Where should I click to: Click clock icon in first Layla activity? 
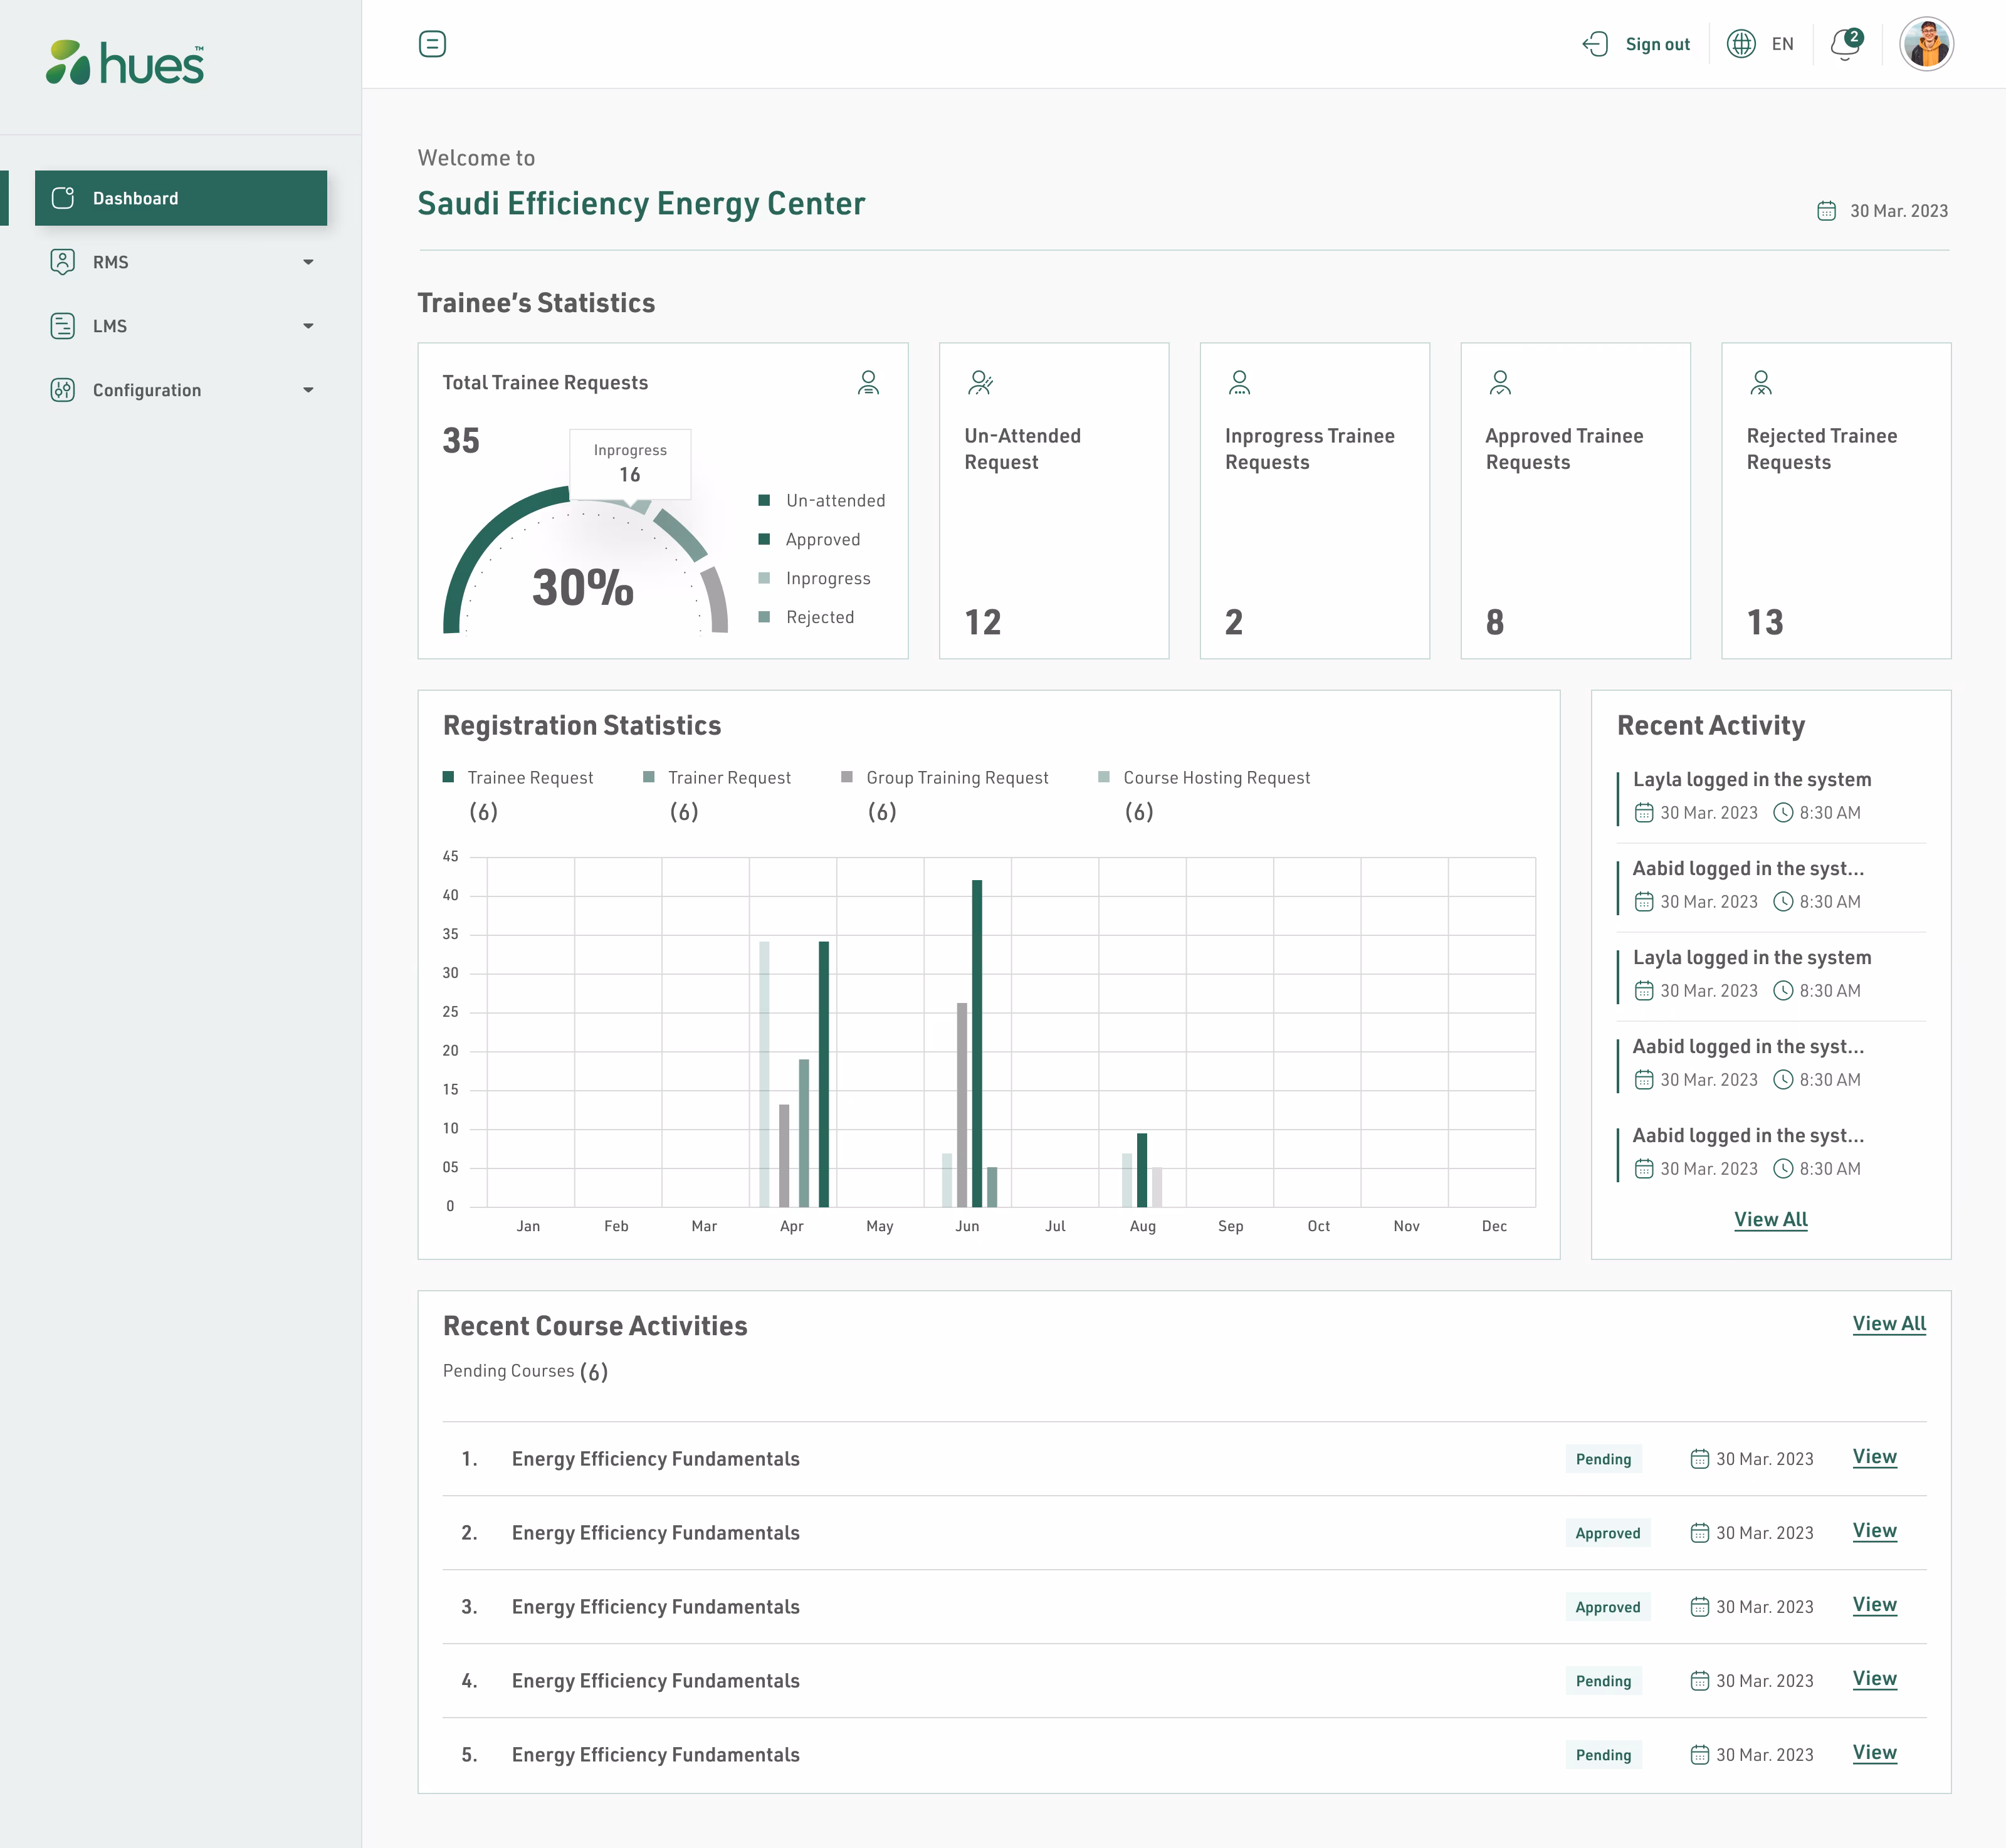point(1783,813)
